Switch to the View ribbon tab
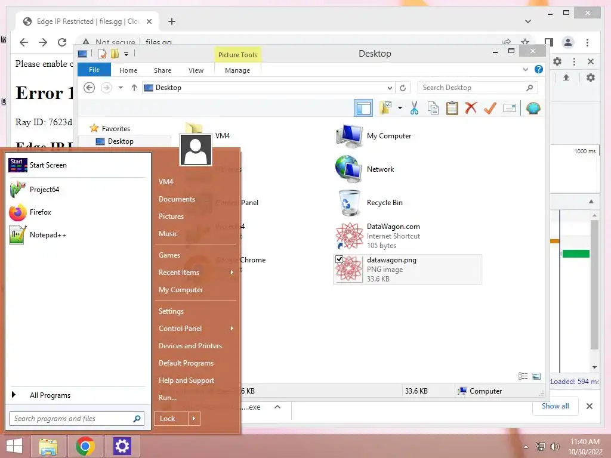 [196, 70]
